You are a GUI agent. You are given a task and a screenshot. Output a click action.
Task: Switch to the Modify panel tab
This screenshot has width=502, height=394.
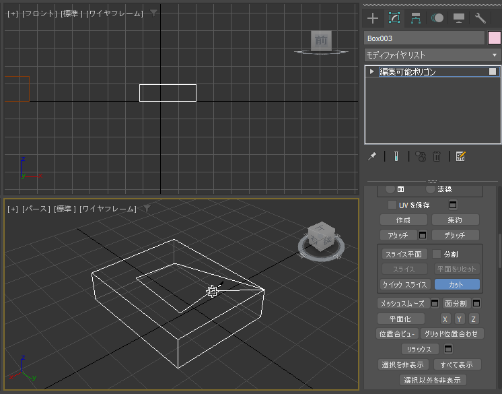(394, 18)
